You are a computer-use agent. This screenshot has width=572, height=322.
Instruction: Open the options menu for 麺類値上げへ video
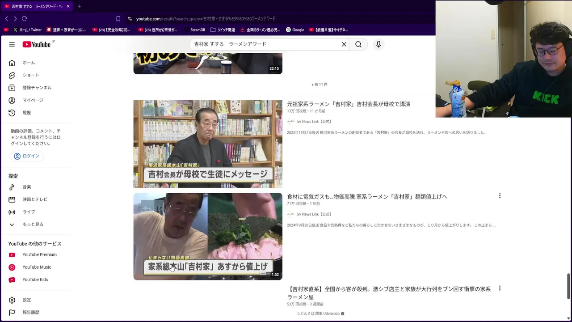coord(500,196)
